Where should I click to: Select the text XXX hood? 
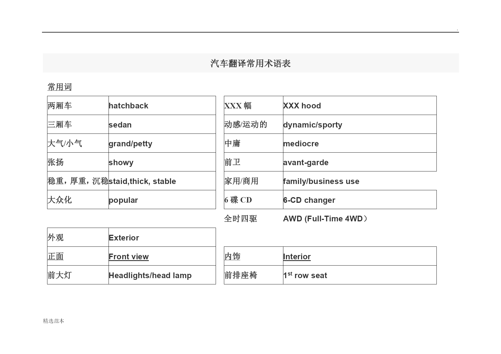[x=302, y=106]
